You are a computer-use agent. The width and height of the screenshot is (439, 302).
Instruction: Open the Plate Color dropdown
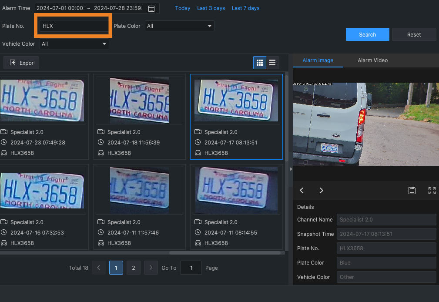click(179, 26)
